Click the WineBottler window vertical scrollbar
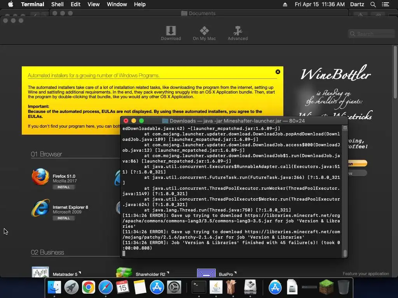The image size is (398, 298). coord(395,72)
